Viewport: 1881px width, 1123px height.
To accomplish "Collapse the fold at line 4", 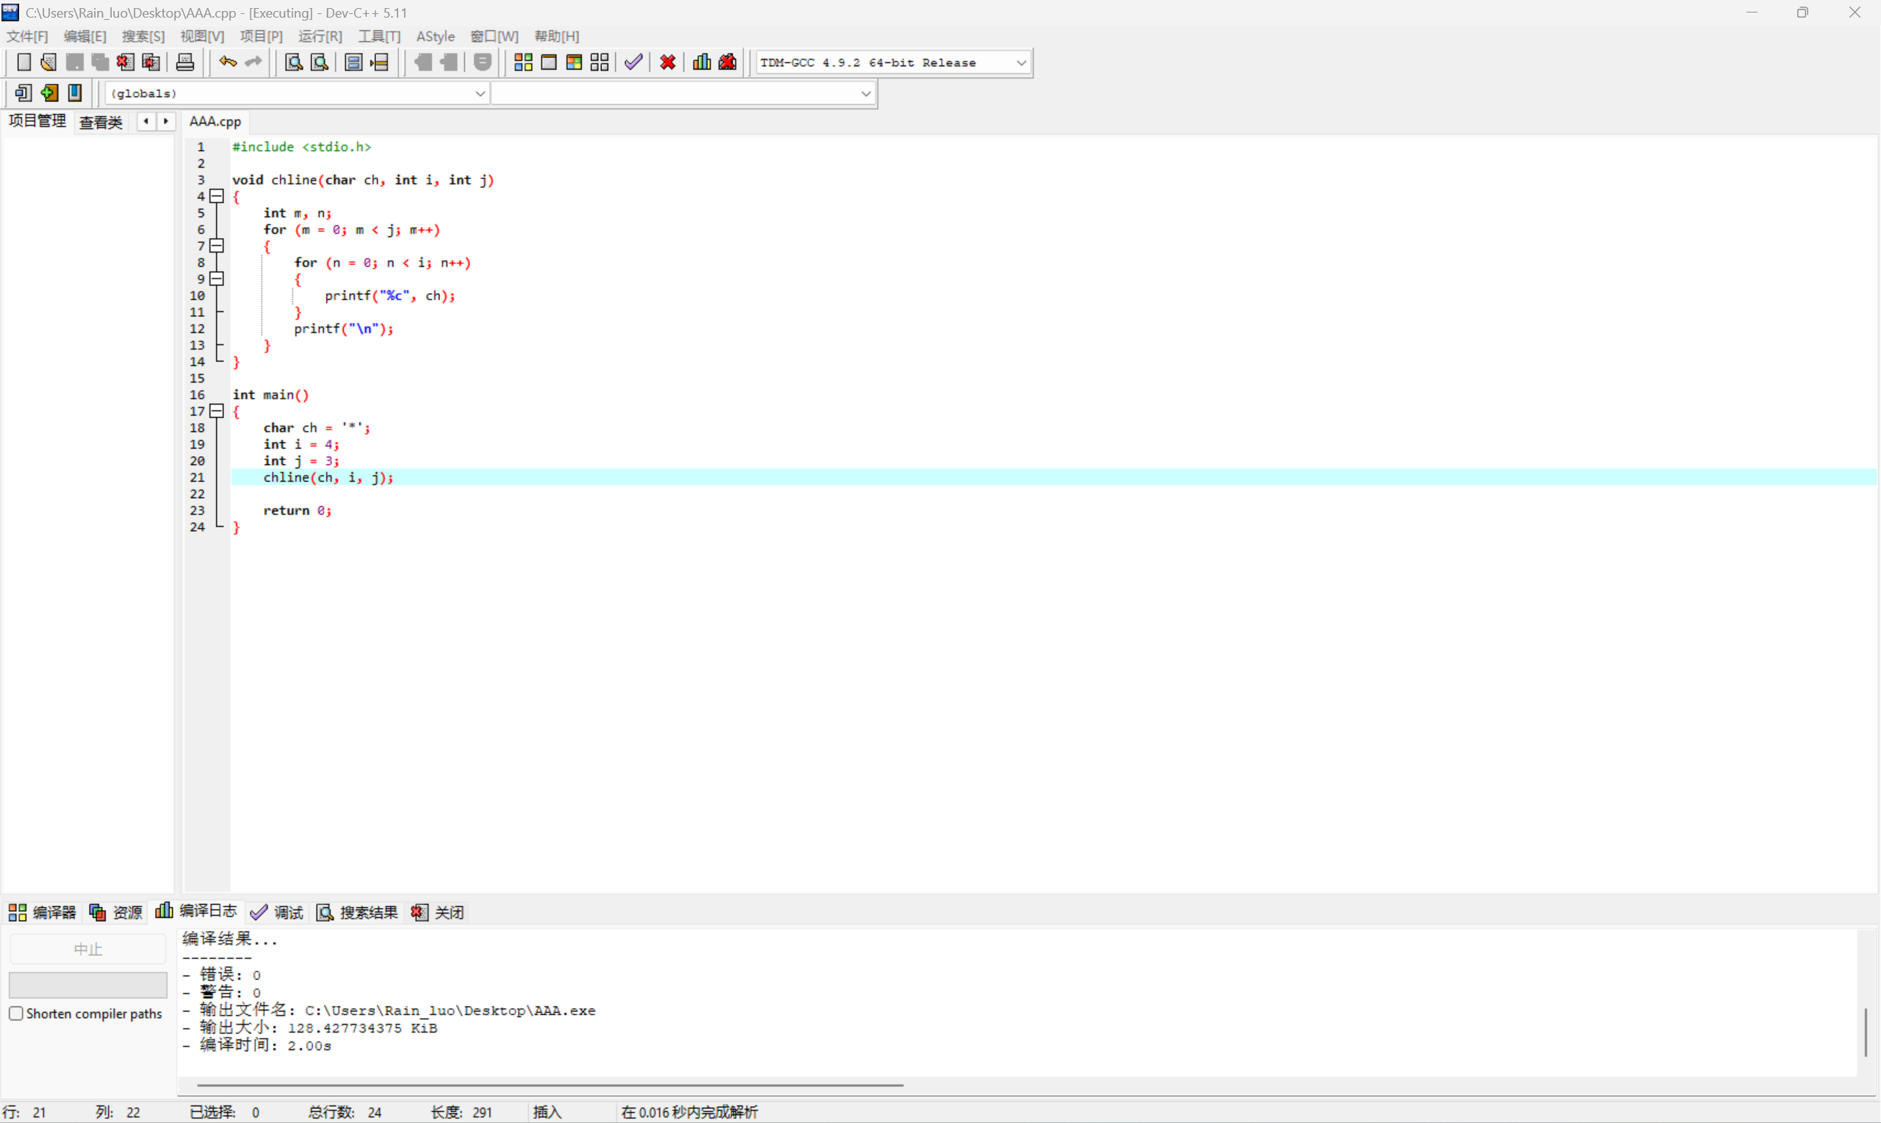I will (x=217, y=196).
